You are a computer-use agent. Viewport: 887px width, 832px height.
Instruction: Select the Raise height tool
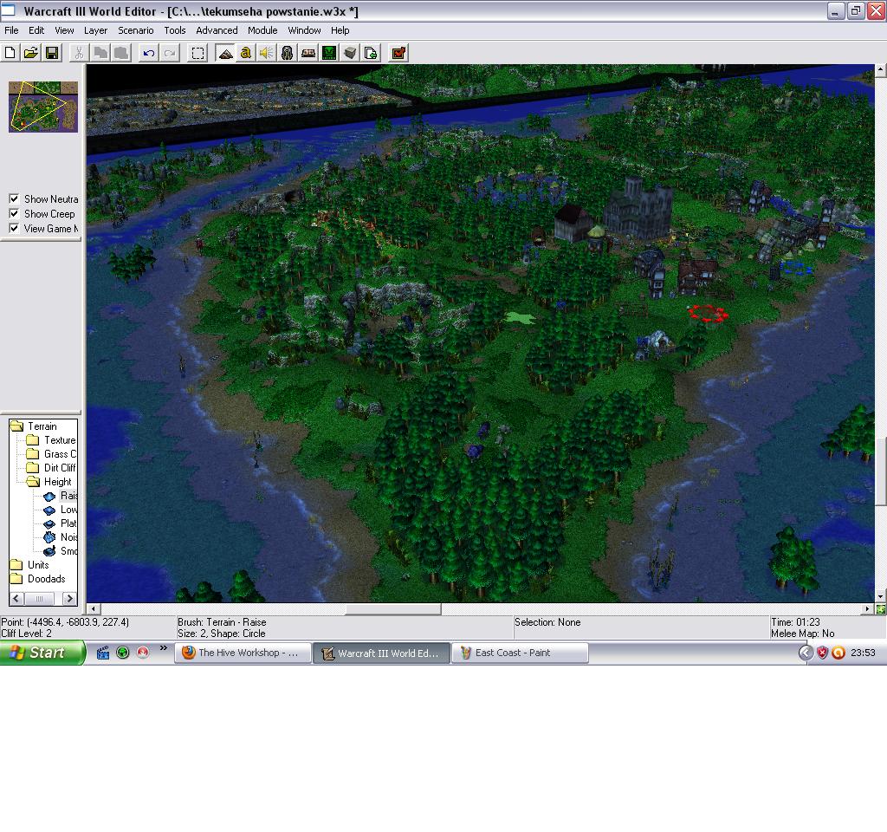[x=62, y=496]
